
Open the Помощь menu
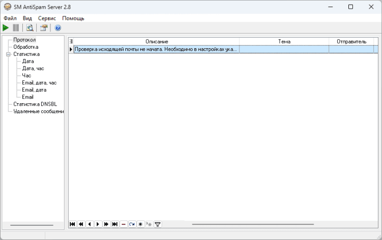tap(73, 18)
